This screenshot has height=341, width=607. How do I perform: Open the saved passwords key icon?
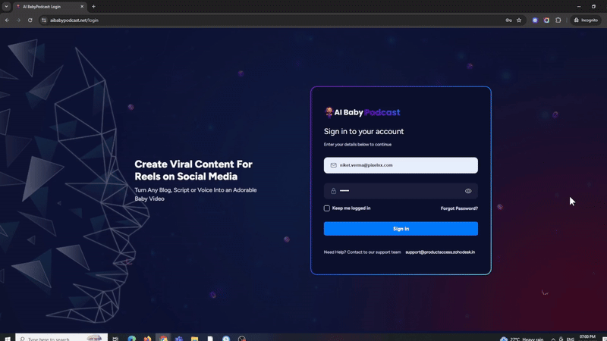pos(508,20)
